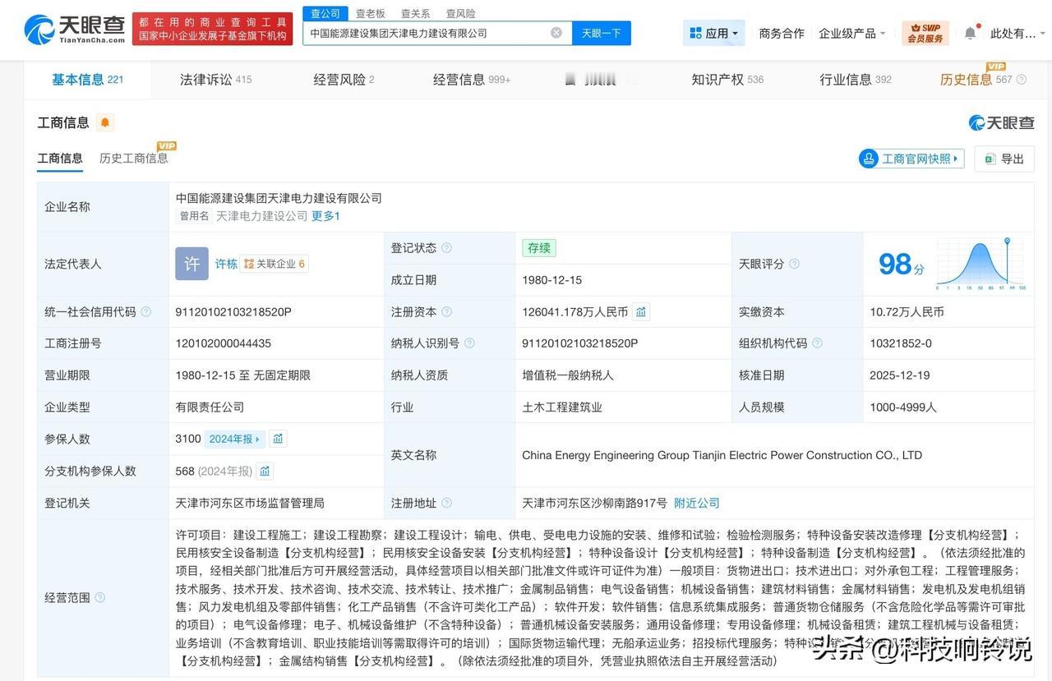The image size is (1052, 681).
Task: Click the 天眼一下 search button
Action: click(x=602, y=33)
